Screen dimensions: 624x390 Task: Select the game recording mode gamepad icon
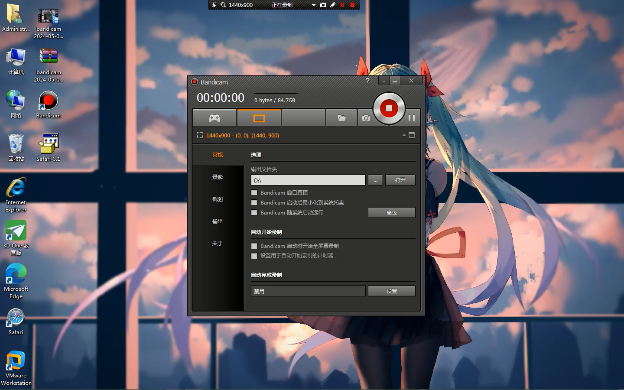point(214,118)
